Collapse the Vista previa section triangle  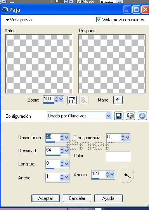coord(7,20)
